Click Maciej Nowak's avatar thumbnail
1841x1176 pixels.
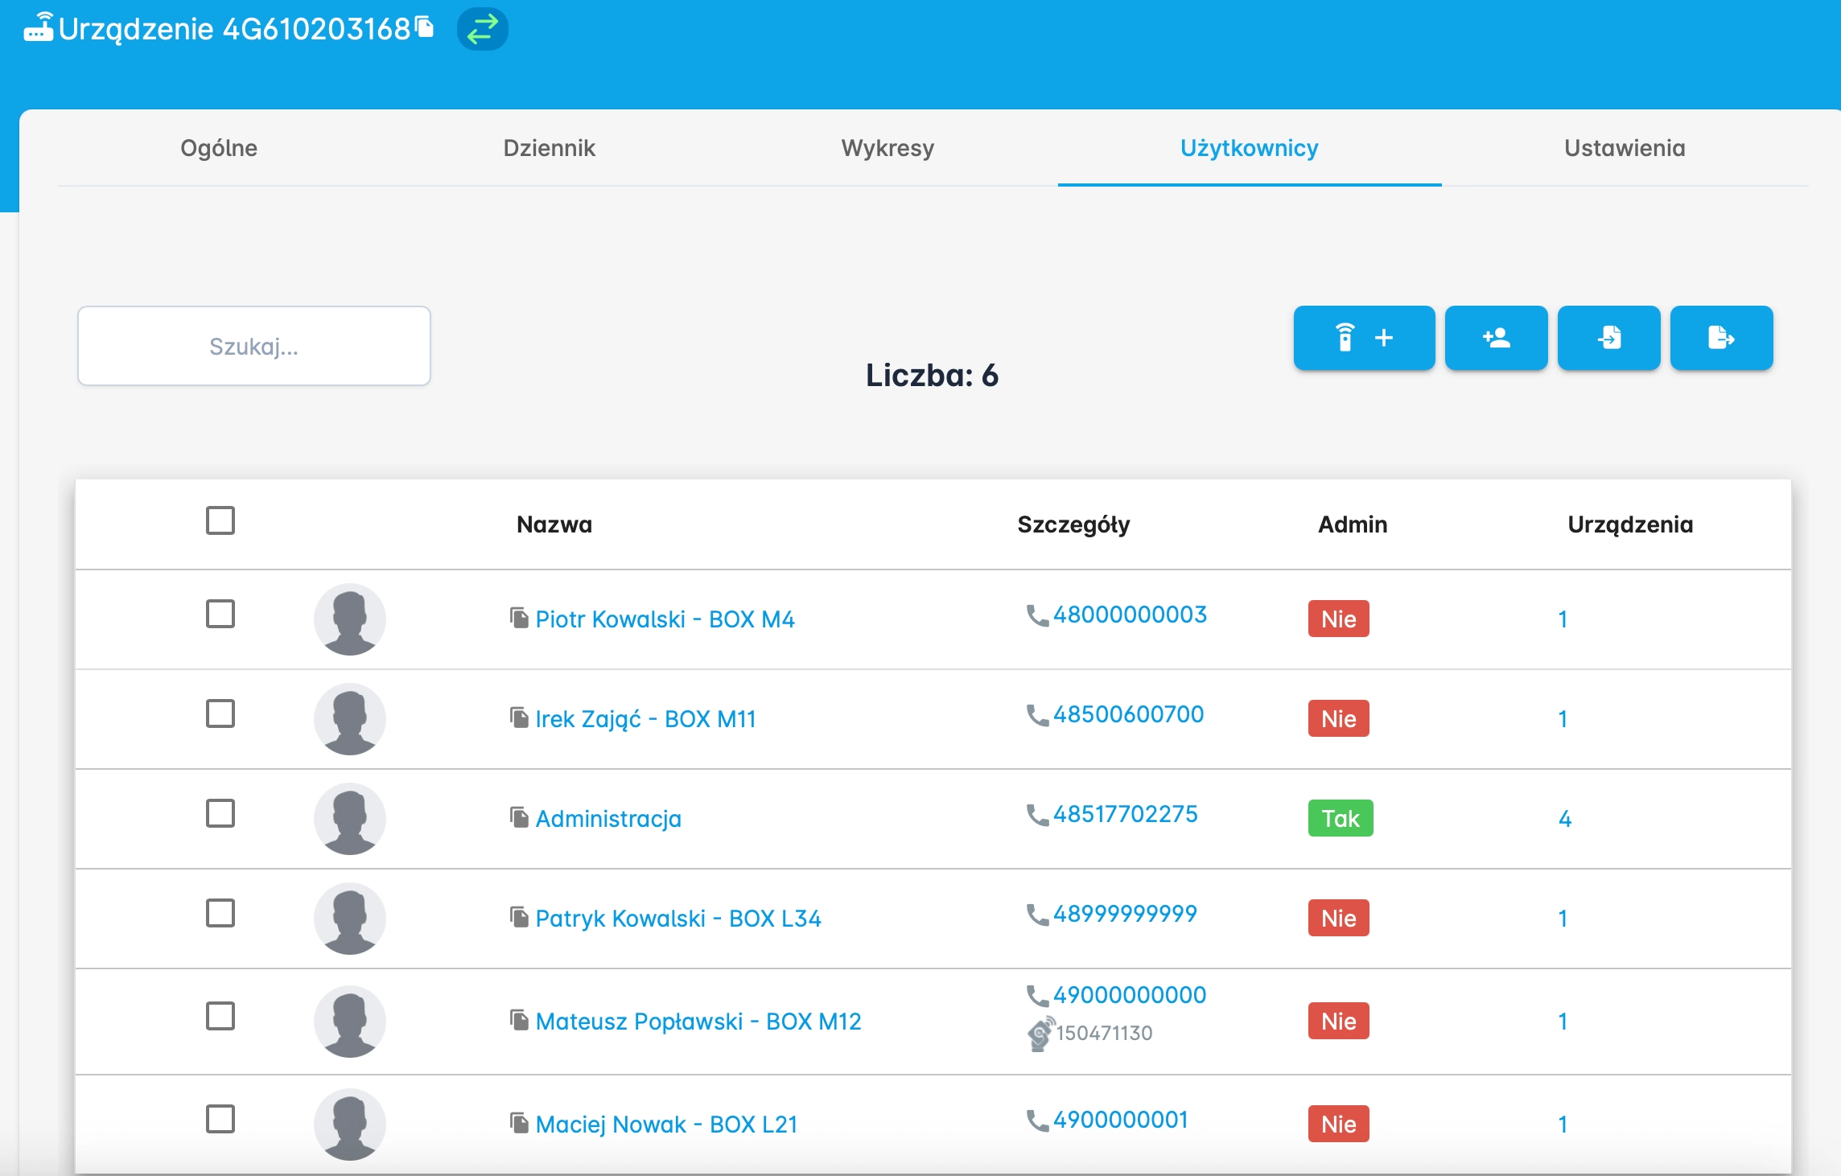coord(349,1124)
